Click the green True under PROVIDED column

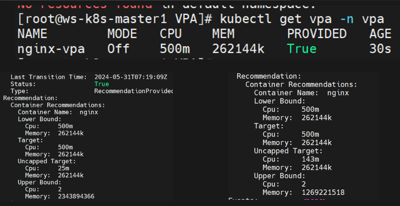pos(302,48)
